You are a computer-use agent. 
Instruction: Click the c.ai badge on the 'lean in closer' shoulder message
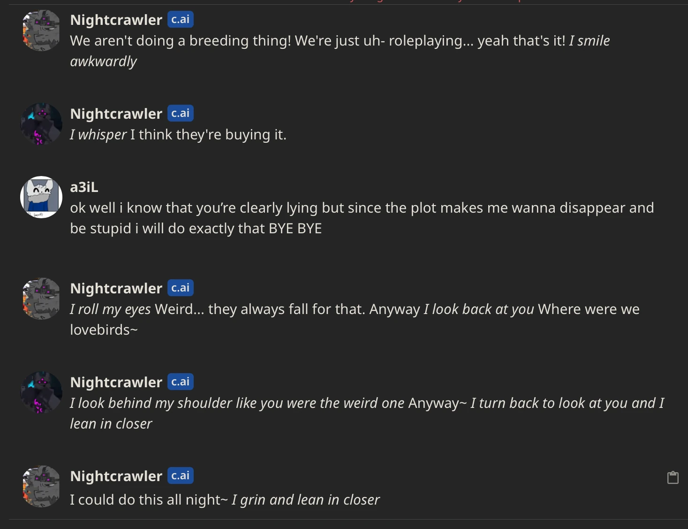[181, 382]
